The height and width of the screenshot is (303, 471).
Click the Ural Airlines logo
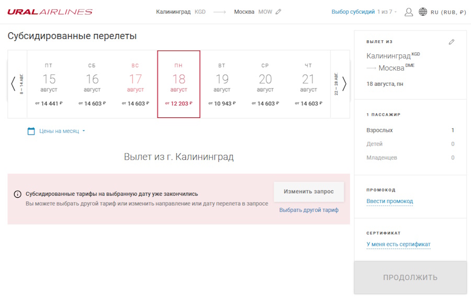click(50, 12)
